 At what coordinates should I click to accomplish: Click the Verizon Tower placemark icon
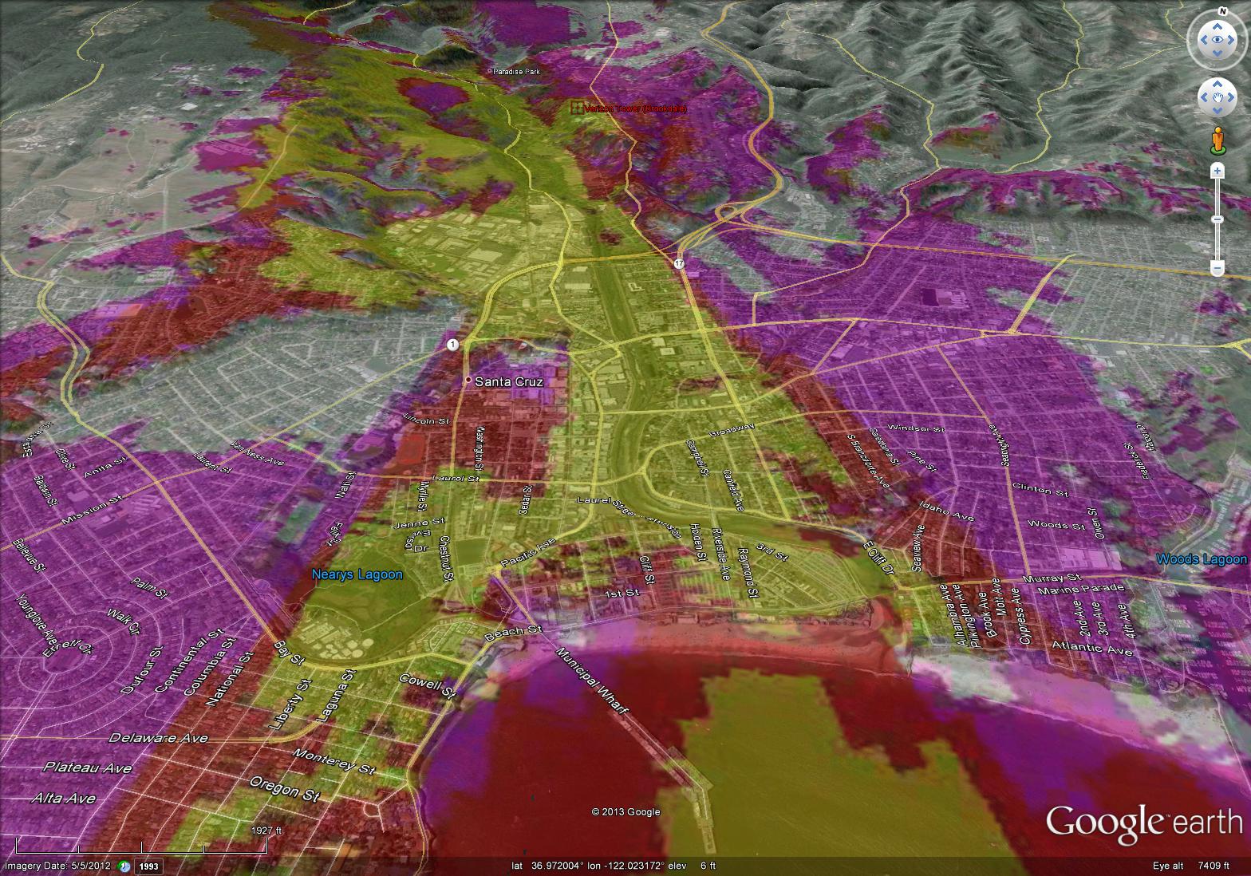tap(577, 108)
